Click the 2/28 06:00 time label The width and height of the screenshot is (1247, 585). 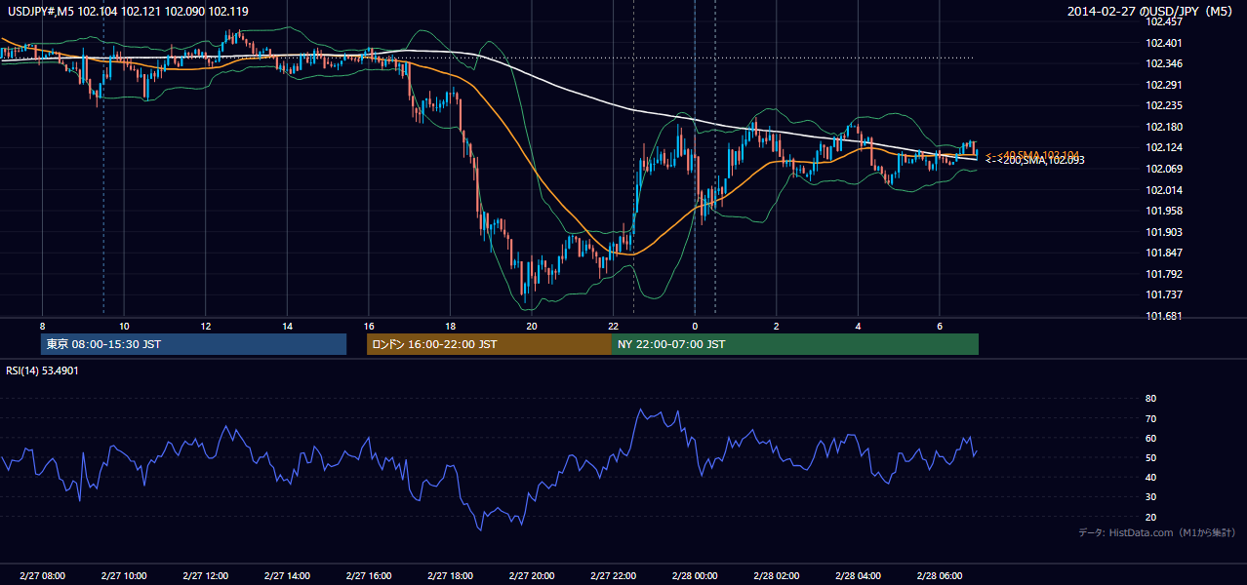click(x=939, y=576)
